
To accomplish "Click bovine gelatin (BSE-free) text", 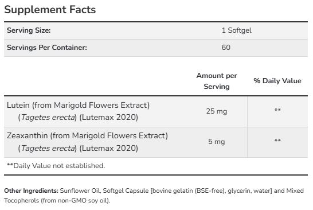I will 188,190.
